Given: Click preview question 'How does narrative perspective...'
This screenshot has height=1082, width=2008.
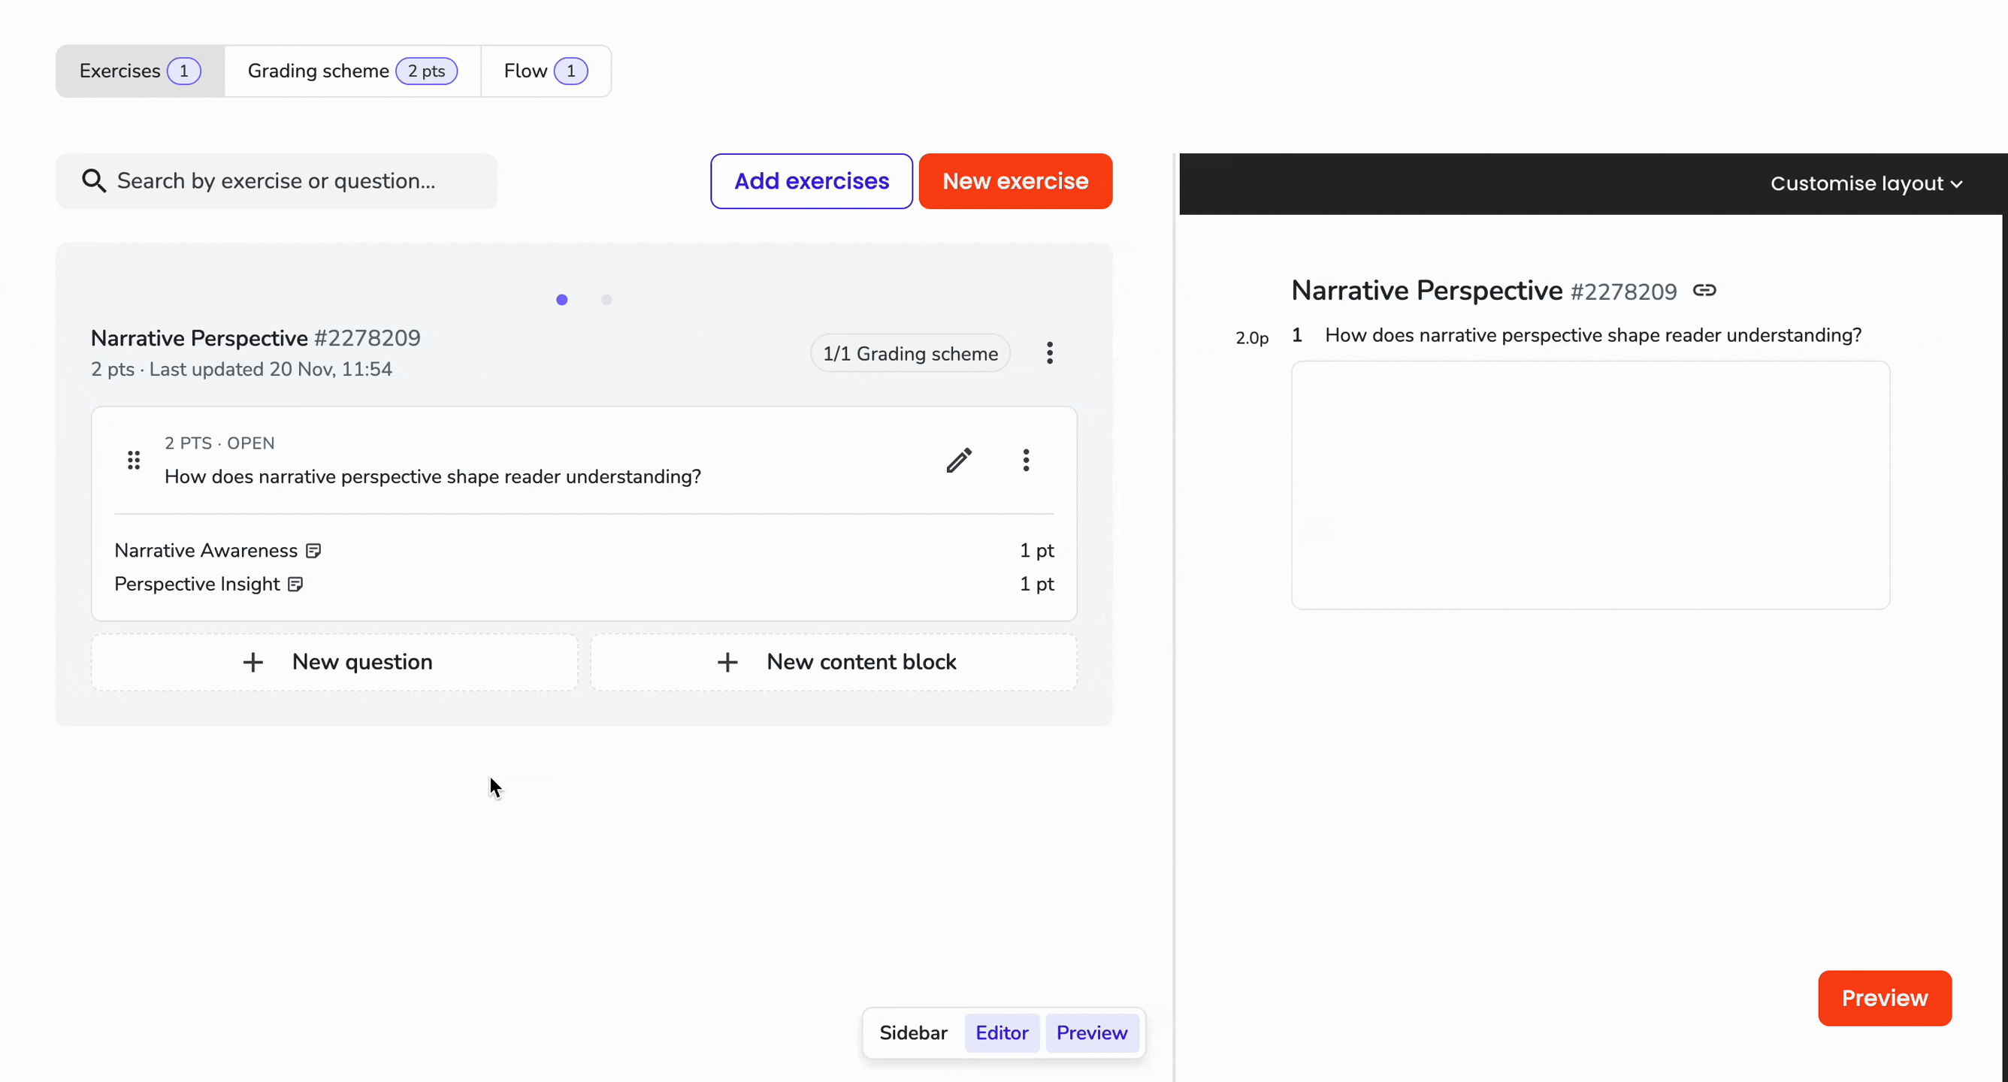Looking at the screenshot, I should (1592, 336).
